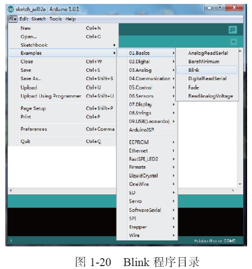The width and height of the screenshot is (252, 269).
Task: Maximize the Arduino window
Action: coord(220,7)
